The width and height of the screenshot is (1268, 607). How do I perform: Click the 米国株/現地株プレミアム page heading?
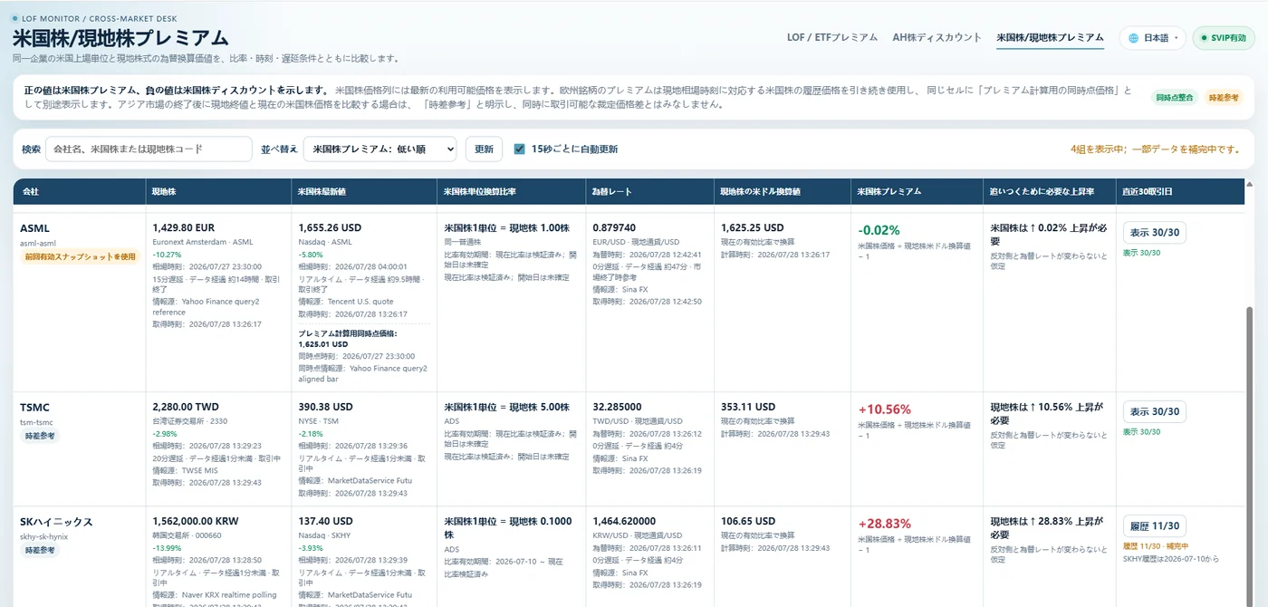coord(120,38)
